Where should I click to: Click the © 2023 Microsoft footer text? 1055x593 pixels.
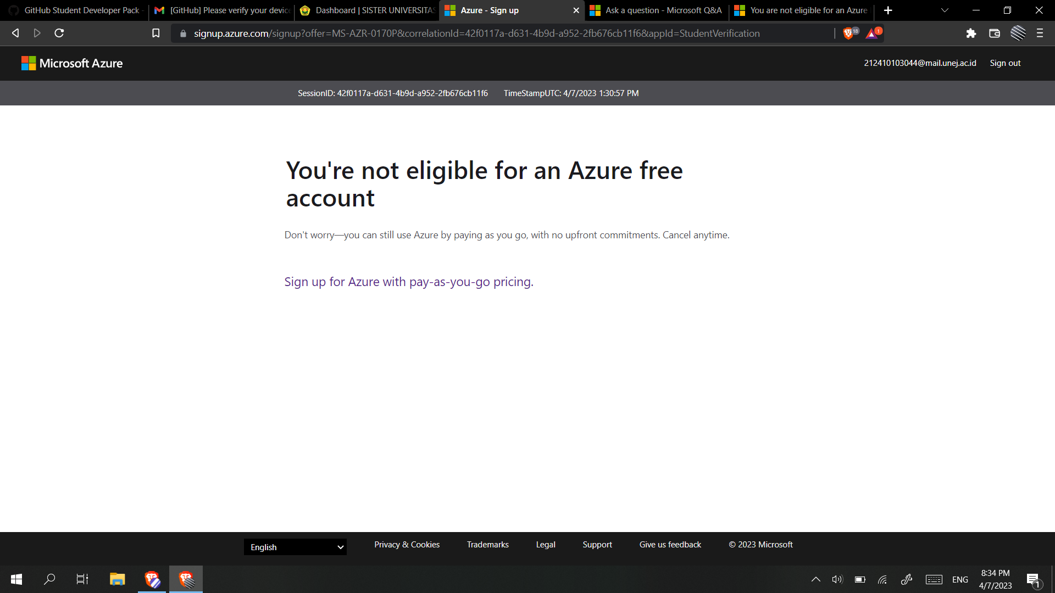(x=760, y=545)
